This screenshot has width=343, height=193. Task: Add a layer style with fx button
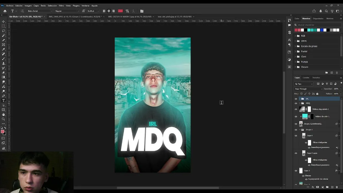tap(313, 187)
